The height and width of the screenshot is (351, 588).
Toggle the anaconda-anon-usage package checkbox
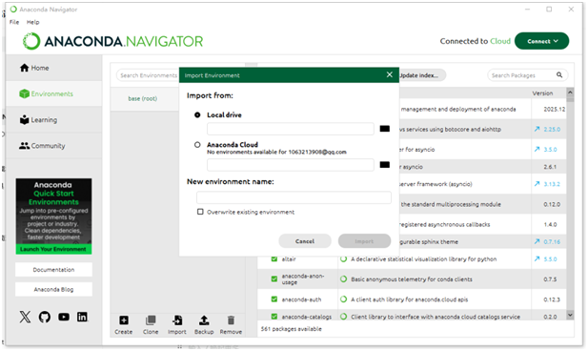[274, 279]
